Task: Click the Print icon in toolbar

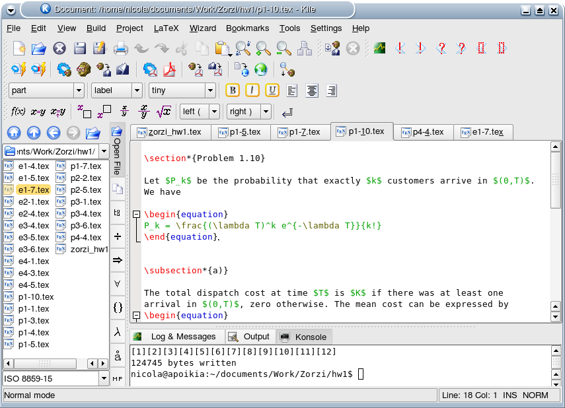Action: pos(120,48)
